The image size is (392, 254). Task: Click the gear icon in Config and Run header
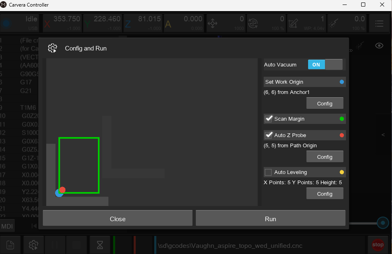[x=53, y=48]
